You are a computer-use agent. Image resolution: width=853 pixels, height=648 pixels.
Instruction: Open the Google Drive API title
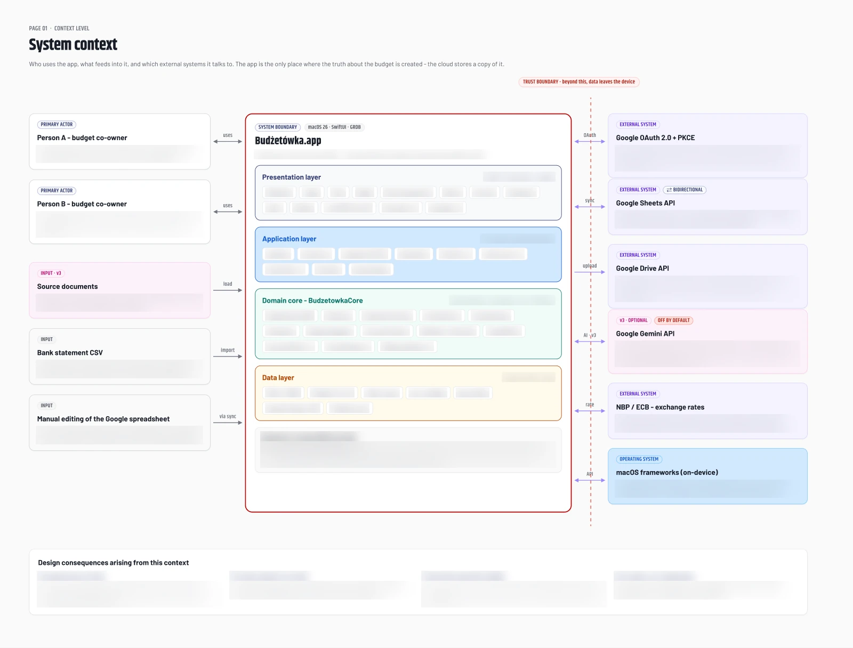coord(642,269)
